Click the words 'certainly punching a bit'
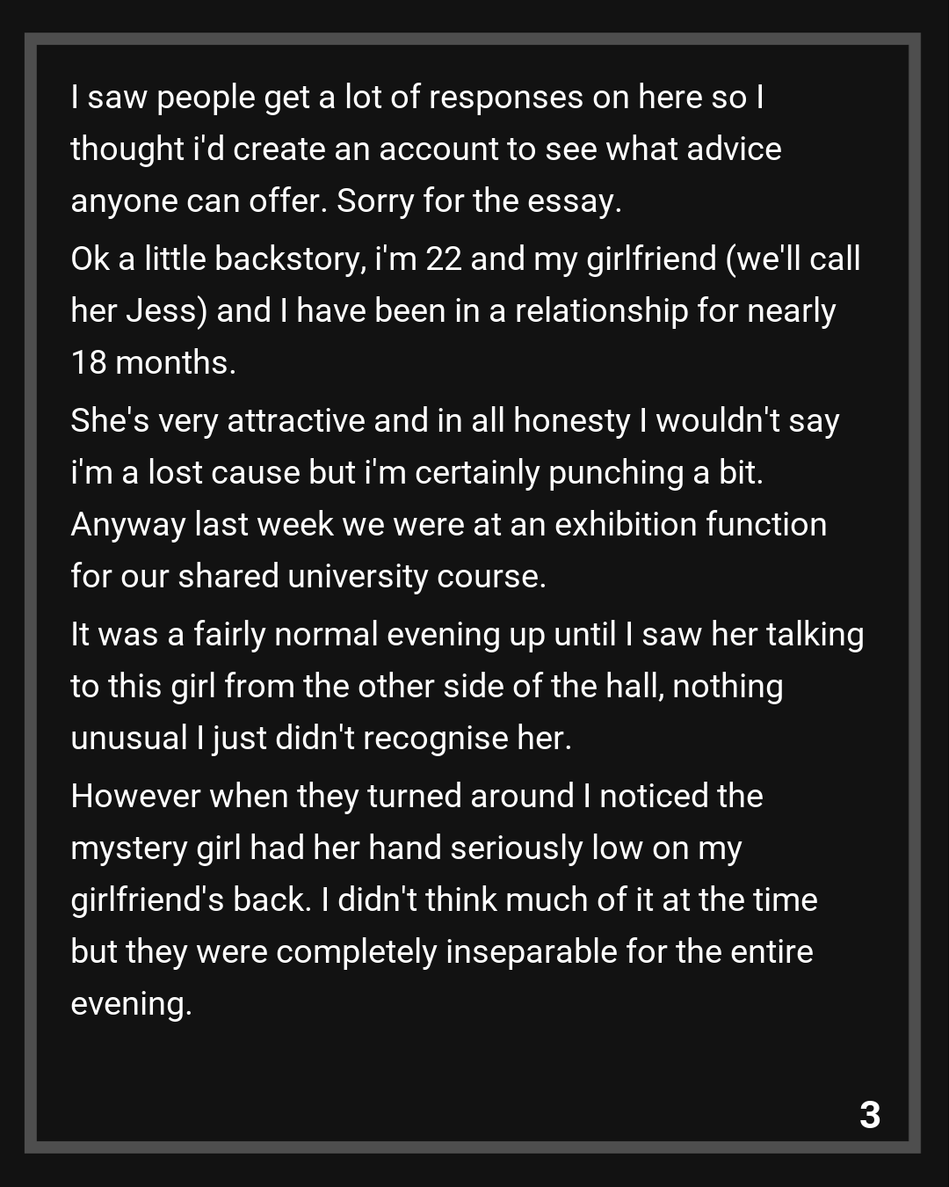This screenshot has width=949, height=1187. tap(587, 473)
